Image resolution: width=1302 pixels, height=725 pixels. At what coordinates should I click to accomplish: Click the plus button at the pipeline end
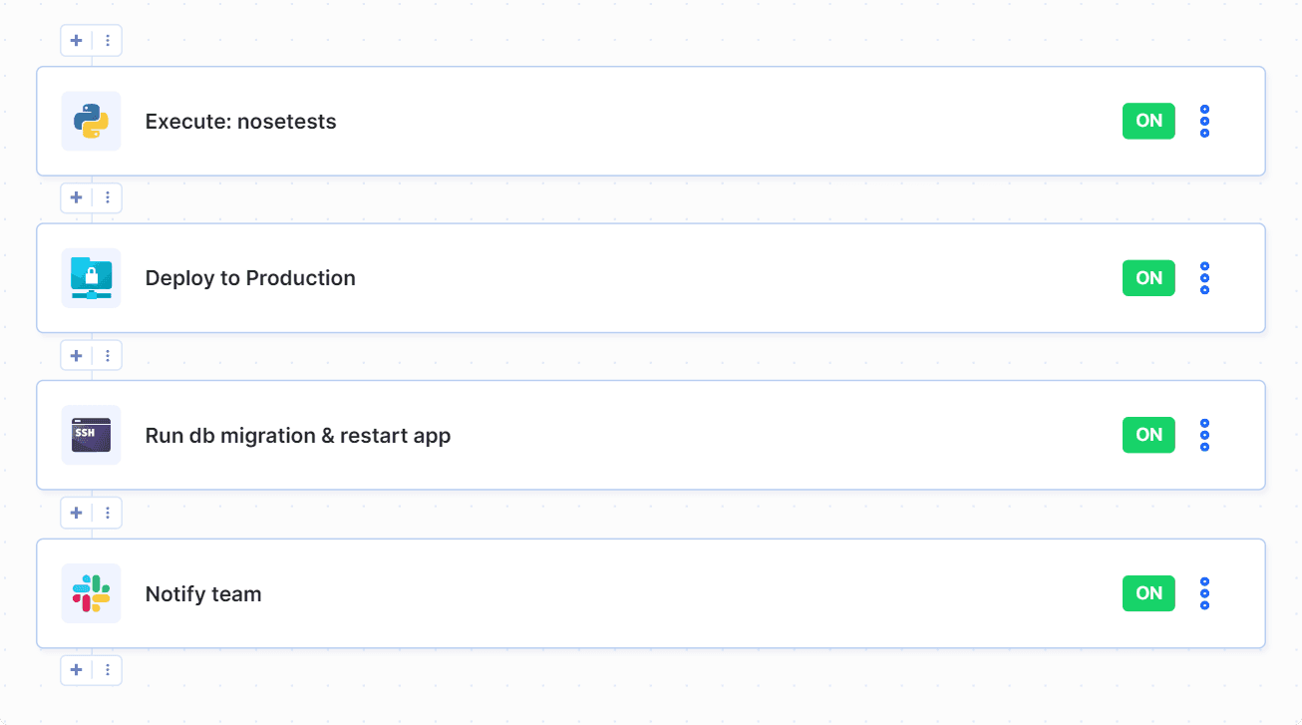coord(76,670)
